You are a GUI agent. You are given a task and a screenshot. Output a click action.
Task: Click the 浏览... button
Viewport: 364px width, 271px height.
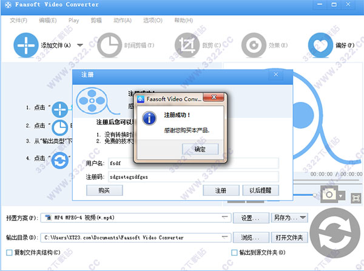coord(251,238)
